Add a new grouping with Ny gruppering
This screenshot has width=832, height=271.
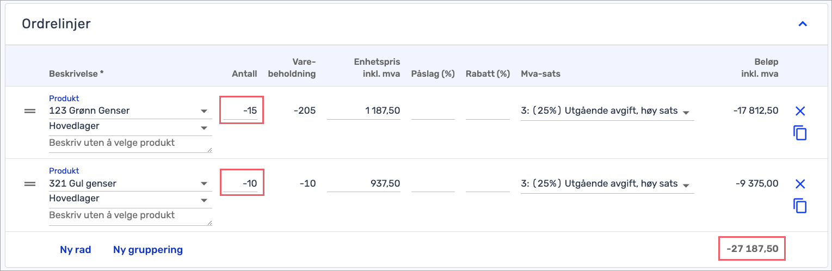tap(148, 250)
